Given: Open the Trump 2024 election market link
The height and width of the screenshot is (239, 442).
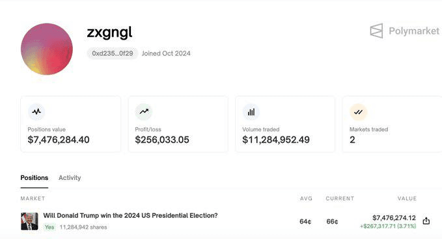Looking at the screenshot, I should pos(130,216).
